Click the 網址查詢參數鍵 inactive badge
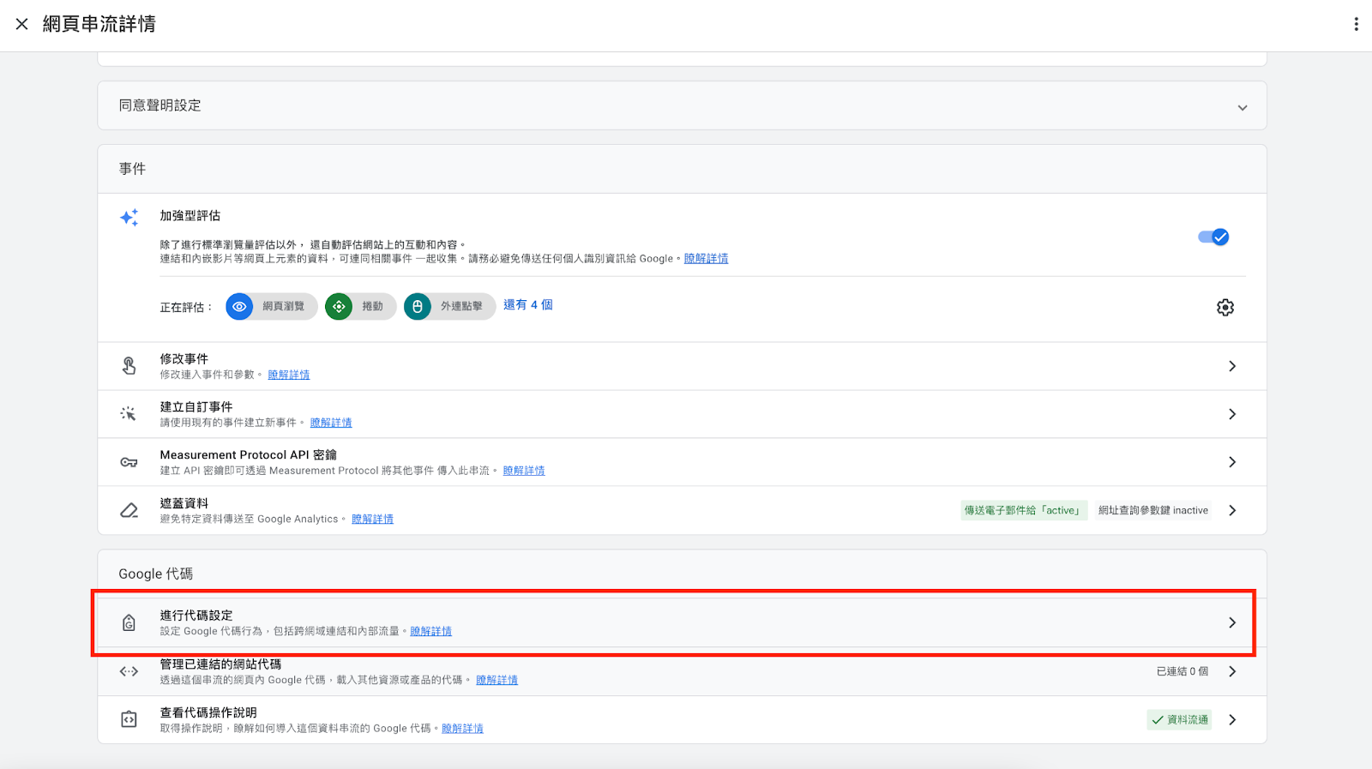This screenshot has height=769, width=1372. tap(1153, 510)
